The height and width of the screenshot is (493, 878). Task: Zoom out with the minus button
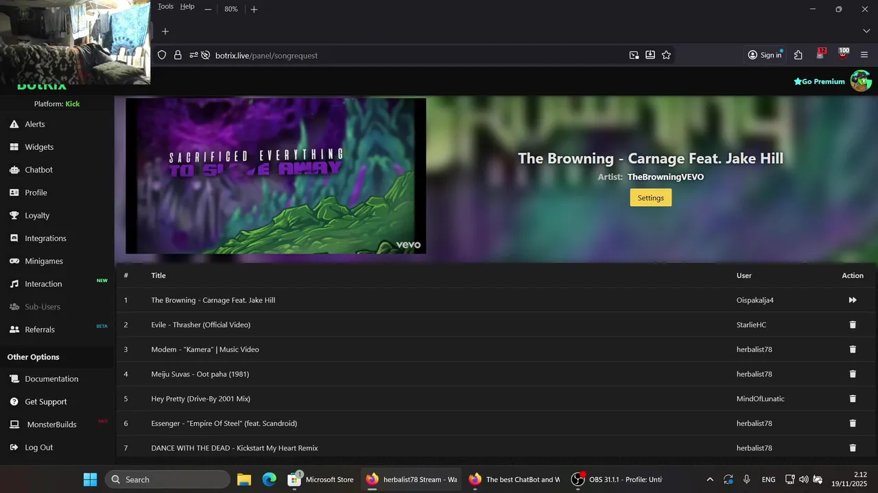click(x=208, y=10)
